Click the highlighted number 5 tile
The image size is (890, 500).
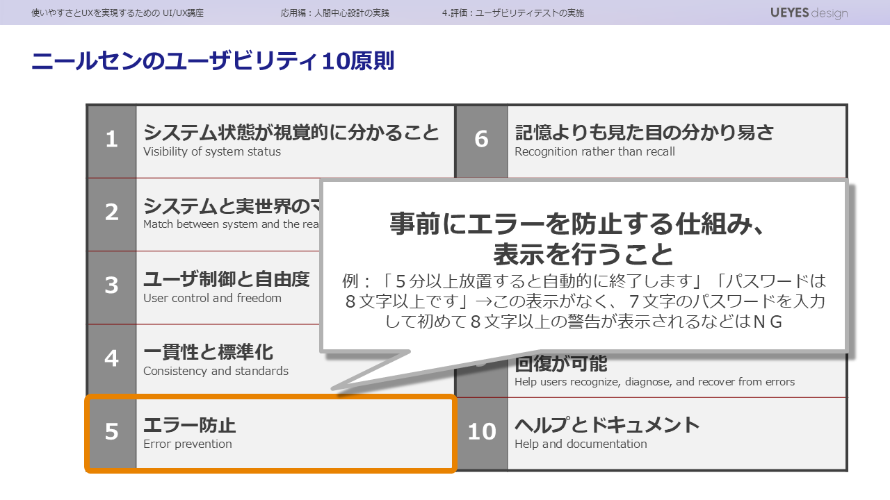pos(112,432)
